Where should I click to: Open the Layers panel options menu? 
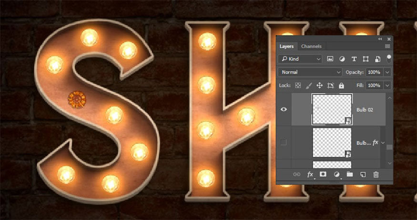pyautogui.click(x=387, y=47)
